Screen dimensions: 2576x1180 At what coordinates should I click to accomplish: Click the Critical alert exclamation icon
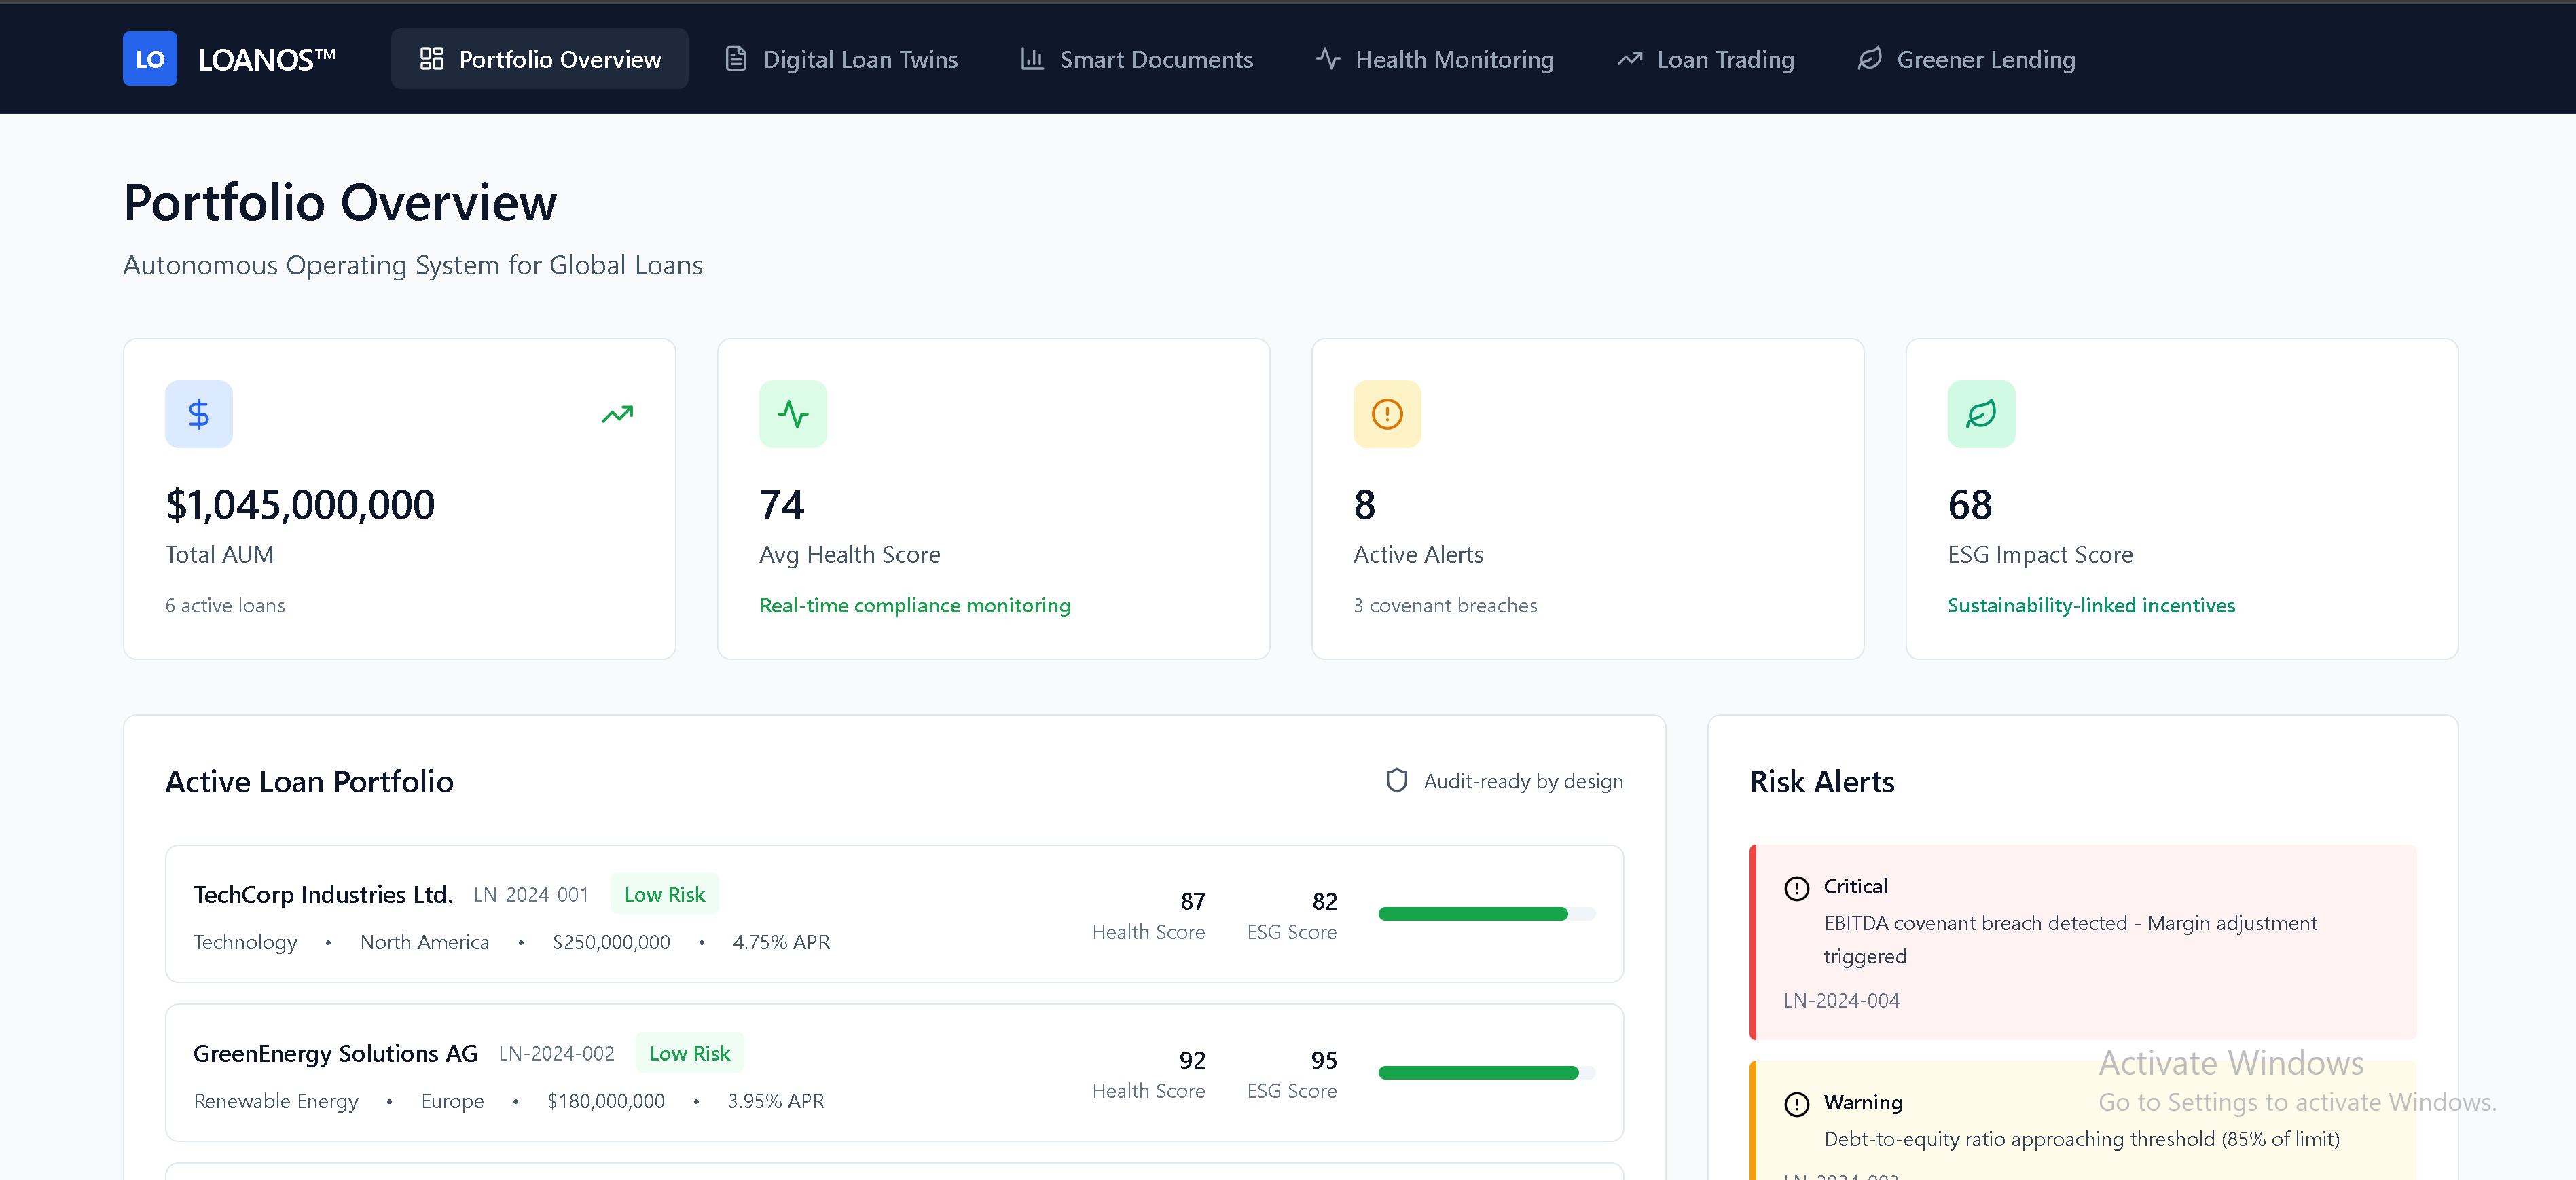click(1797, 888)
